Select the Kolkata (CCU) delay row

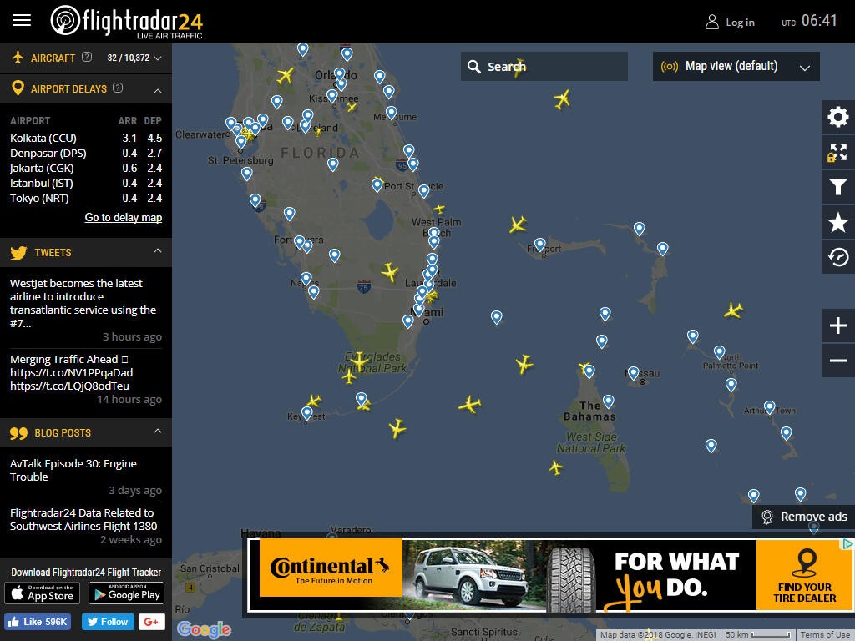(x=86, y=138)
